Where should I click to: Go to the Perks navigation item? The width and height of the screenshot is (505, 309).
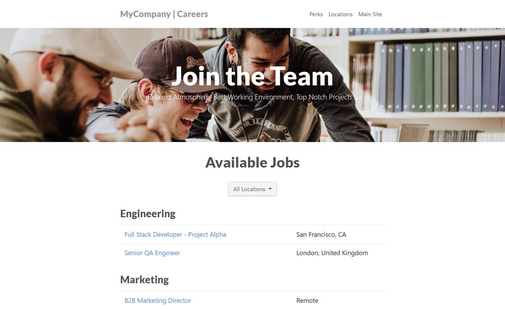point(316,14)
